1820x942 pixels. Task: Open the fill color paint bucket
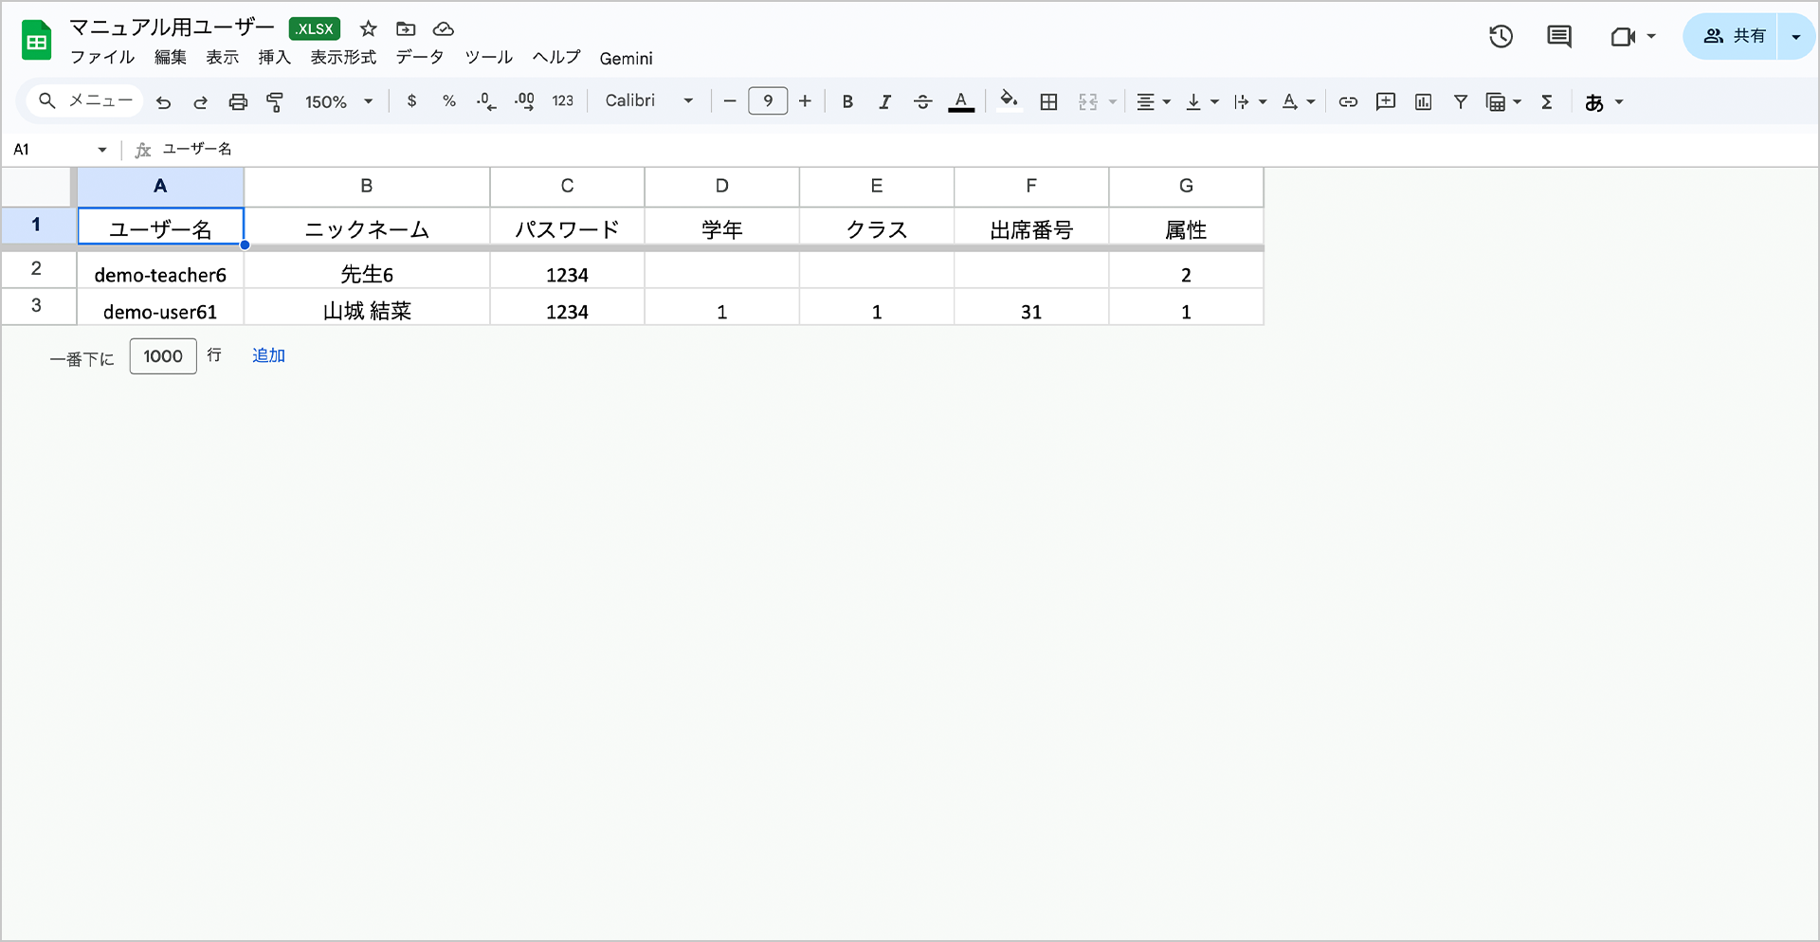(x=1009, y=100)
